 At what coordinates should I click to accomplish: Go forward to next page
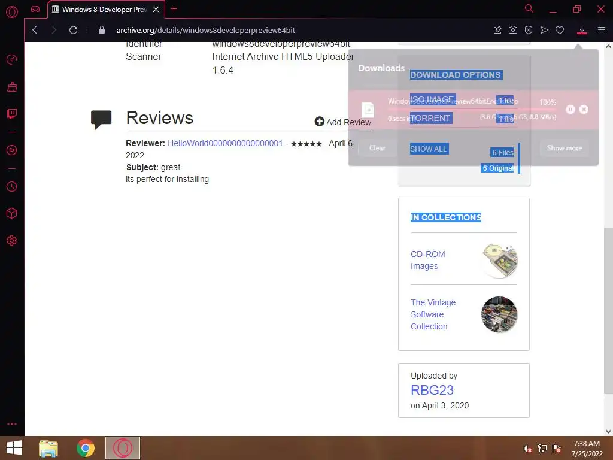click(x=54, y=30)
